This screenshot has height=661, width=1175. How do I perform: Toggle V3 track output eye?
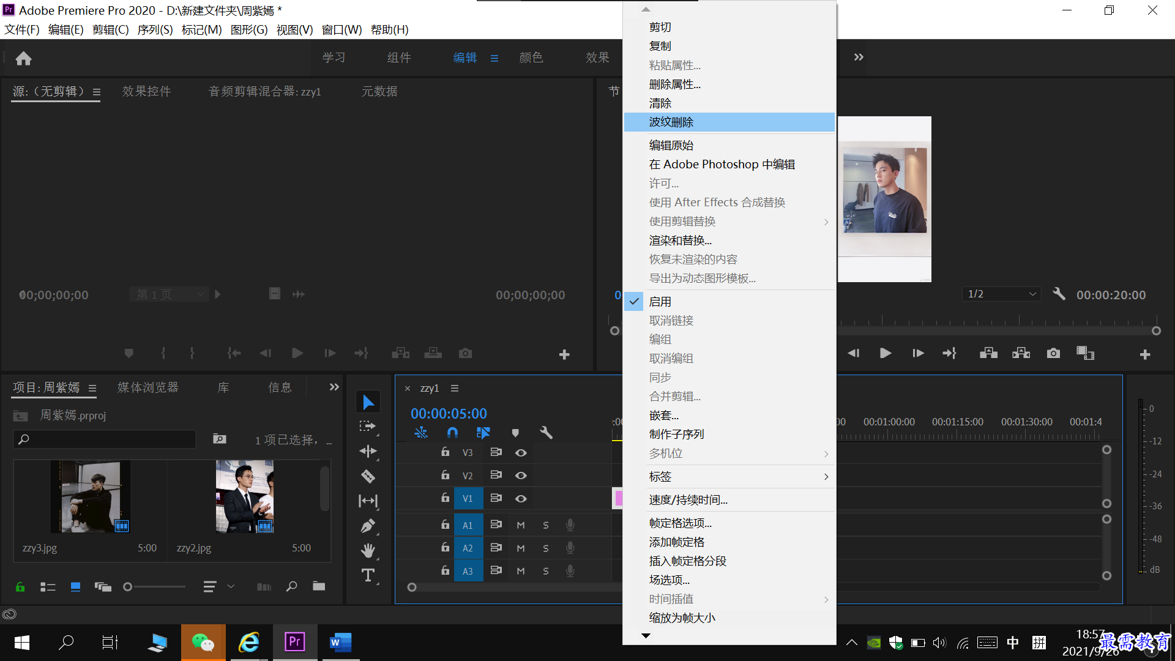pos(521,453)
